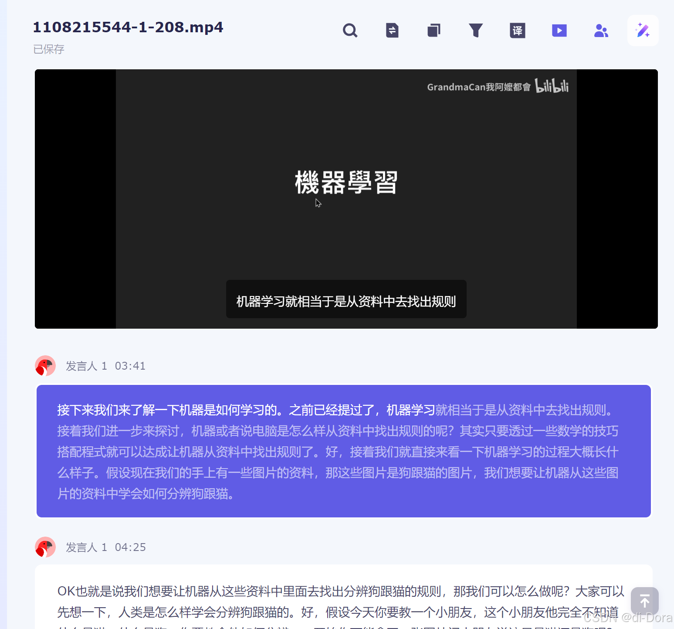This screenshot has width=674, height=629.
Task: Click the translate 译 icon
Action: tap(518, 31)
